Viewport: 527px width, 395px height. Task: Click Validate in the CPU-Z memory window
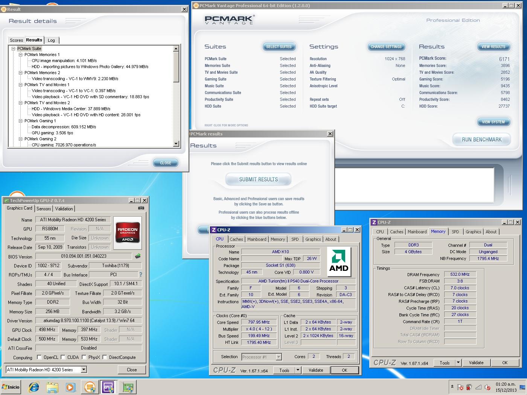pos(476,363)
